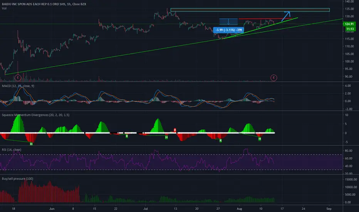359x212 pixels.
Task: Click the 5000.00 buy/sell pressure scale label
Action: pyautogui.click(x=351, y=195)
